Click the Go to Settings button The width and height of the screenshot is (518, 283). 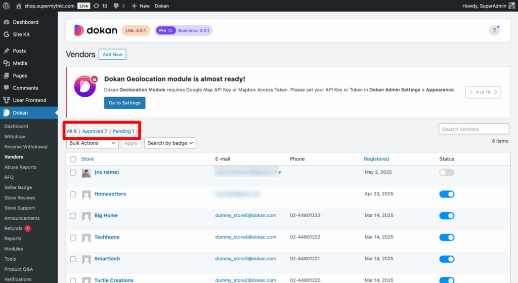(124, 103)
